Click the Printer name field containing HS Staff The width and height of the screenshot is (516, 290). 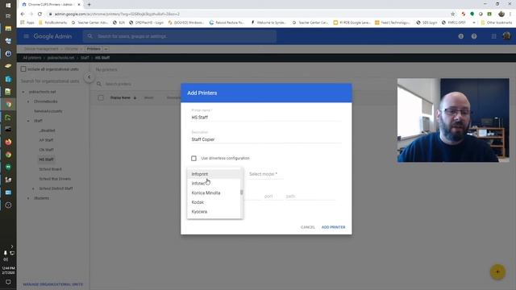coord(266,117)
